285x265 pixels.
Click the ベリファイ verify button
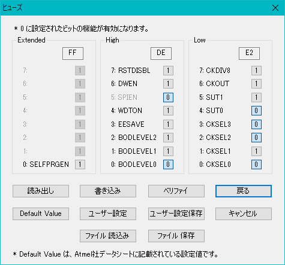(x=176, y=191)
